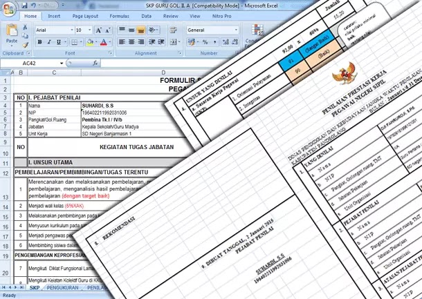Apply yellow fill color bucket

click(90, 42)
